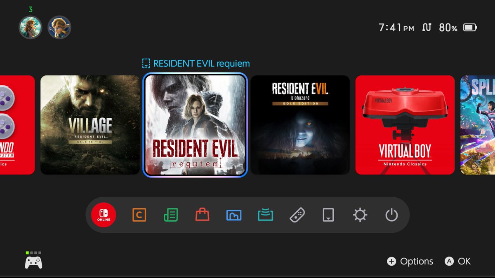Open the Album icon
The height and width of the screenshot is (278, 495).
click(x=234, y=215)
